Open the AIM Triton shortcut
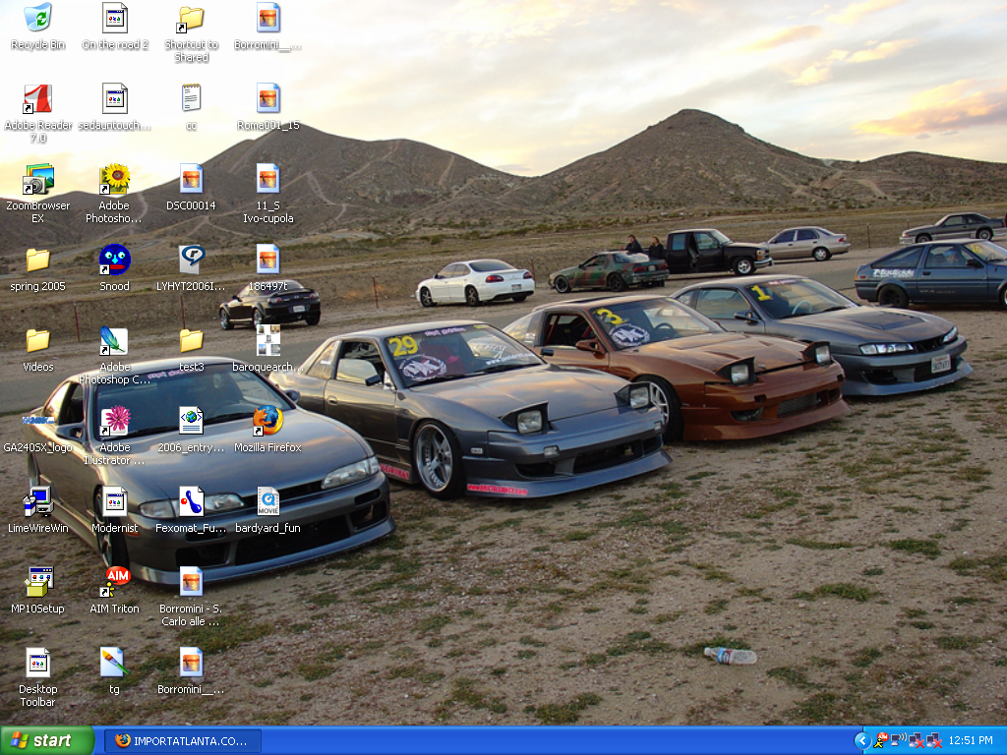The image size is (1007, 755). pyautogui.click(x=115, y=582)
